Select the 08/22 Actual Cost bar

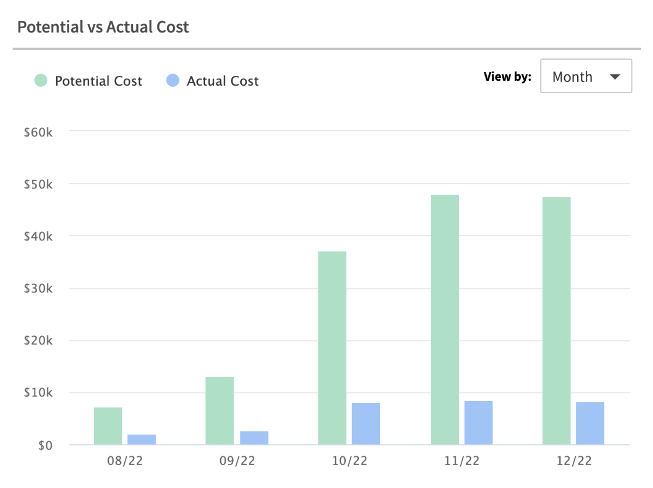141,439
